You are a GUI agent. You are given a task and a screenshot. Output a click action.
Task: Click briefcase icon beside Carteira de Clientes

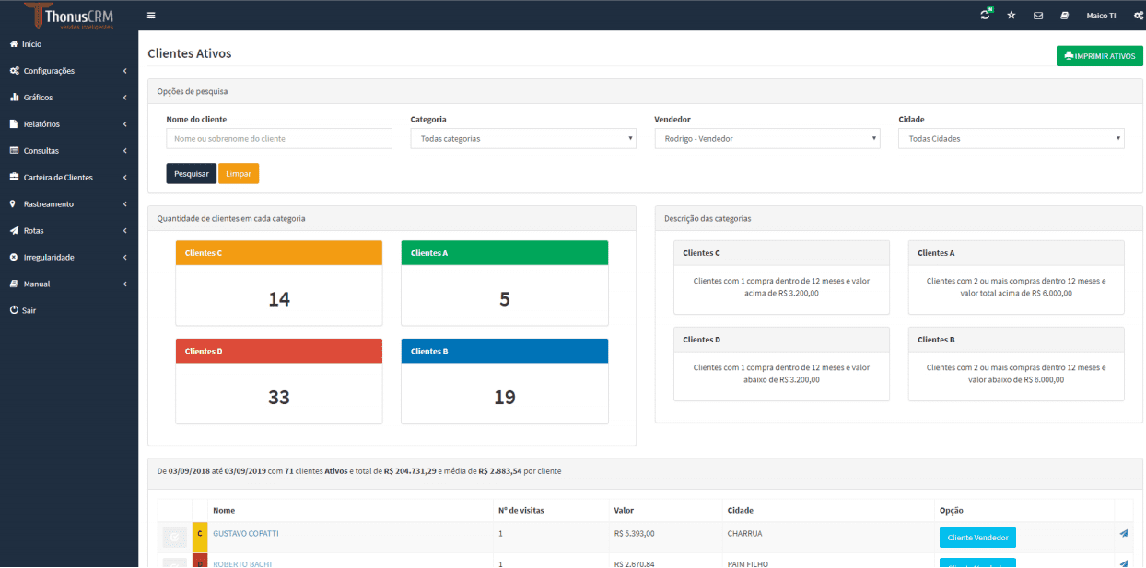coord(14,178)
